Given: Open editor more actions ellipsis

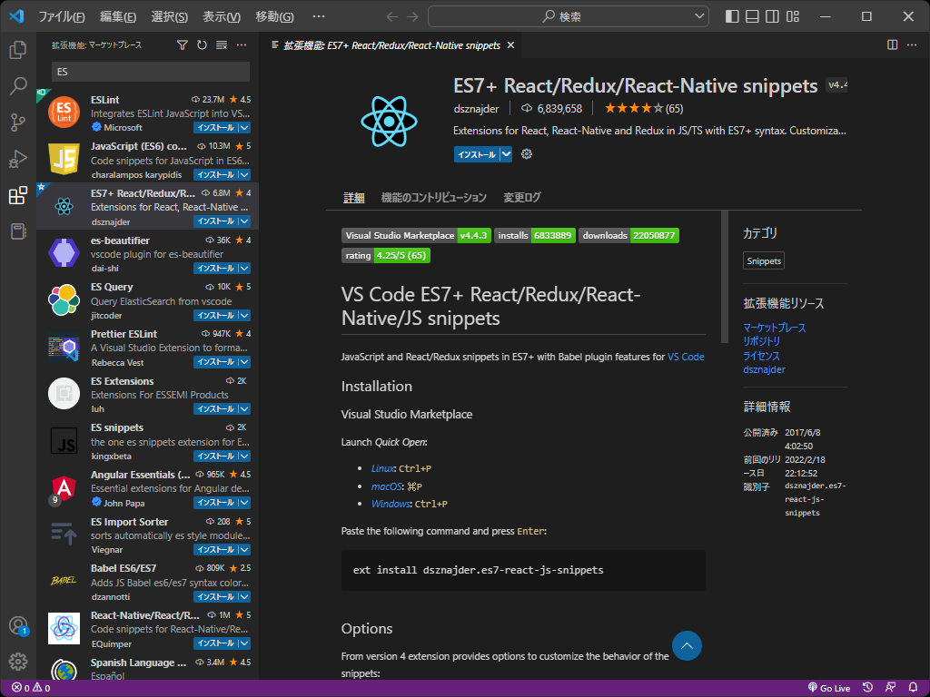Looking at the screenshot, I should click(x=912, y=45).
